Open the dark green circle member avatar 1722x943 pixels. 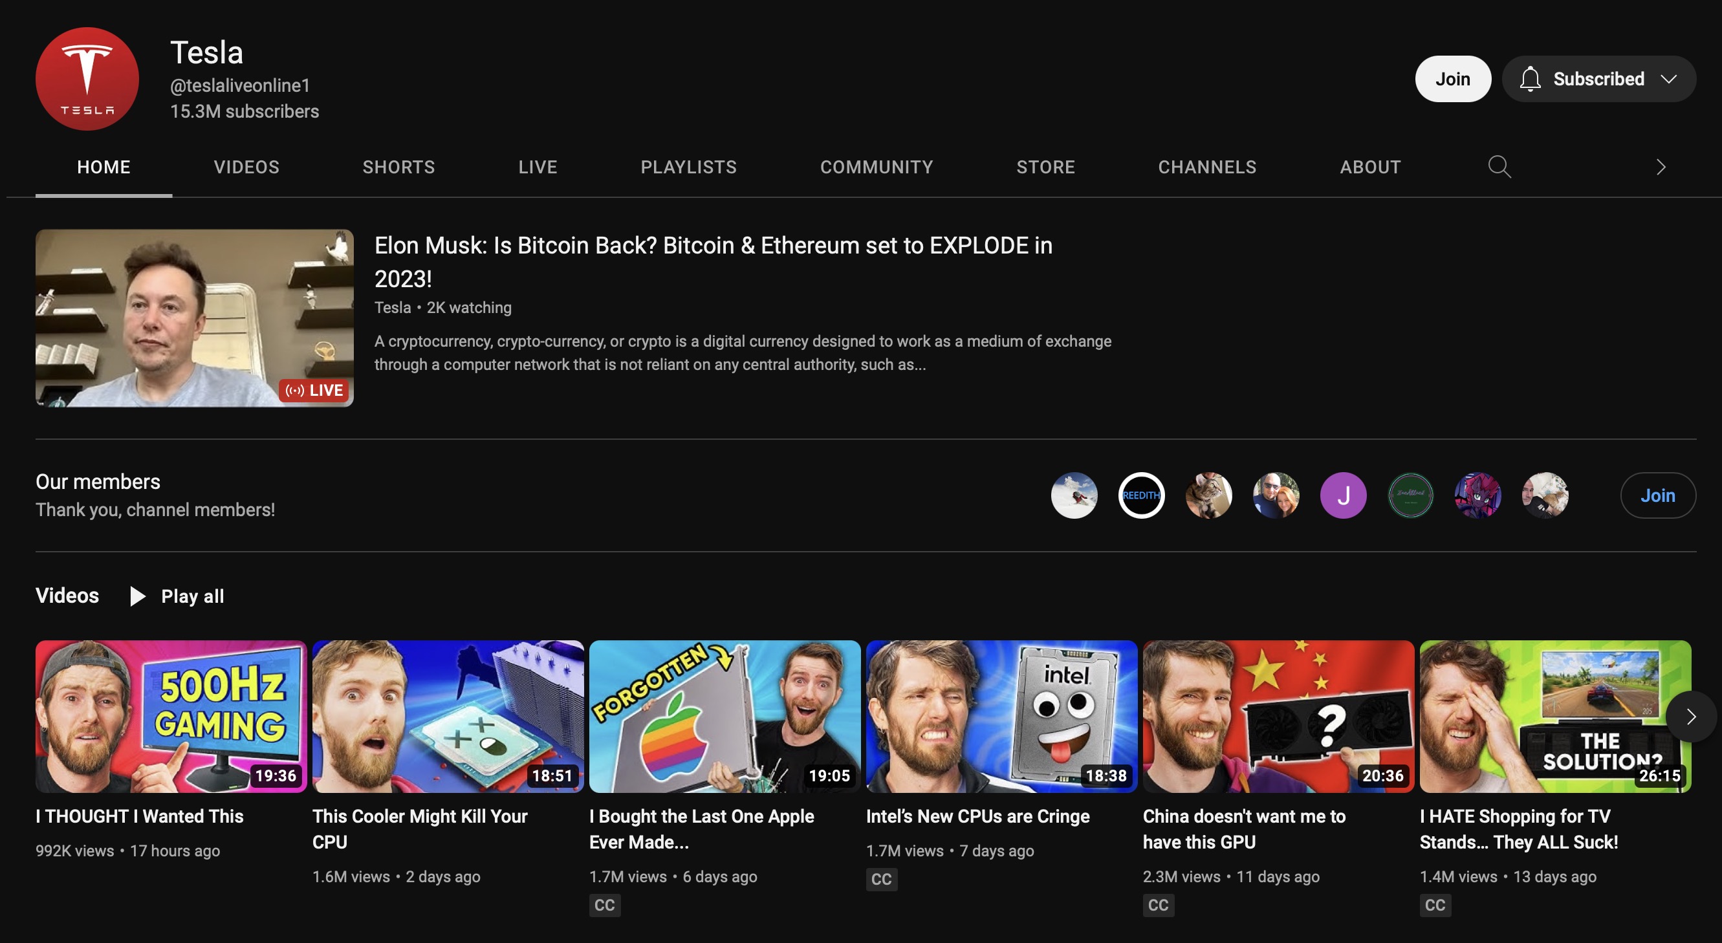click(1410, 495)
